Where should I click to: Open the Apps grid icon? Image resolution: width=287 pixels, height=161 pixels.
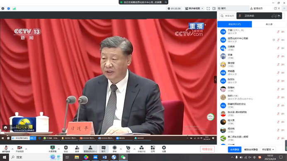click(153, 149)
